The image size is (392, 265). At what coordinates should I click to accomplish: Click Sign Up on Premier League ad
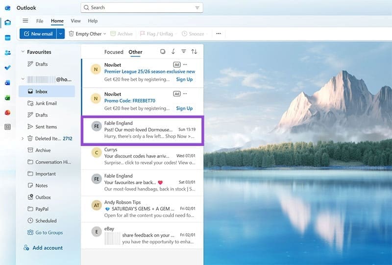[x=184, y=79]
